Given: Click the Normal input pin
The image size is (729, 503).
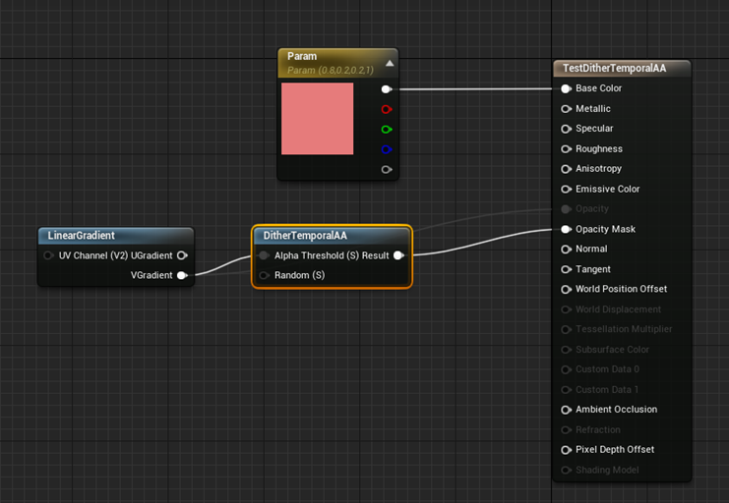Looking at the screenshot, I should 566,250.
